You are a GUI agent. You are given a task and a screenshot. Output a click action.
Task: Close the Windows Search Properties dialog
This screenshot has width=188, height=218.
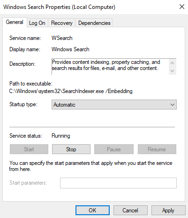(x=182, y=7)
